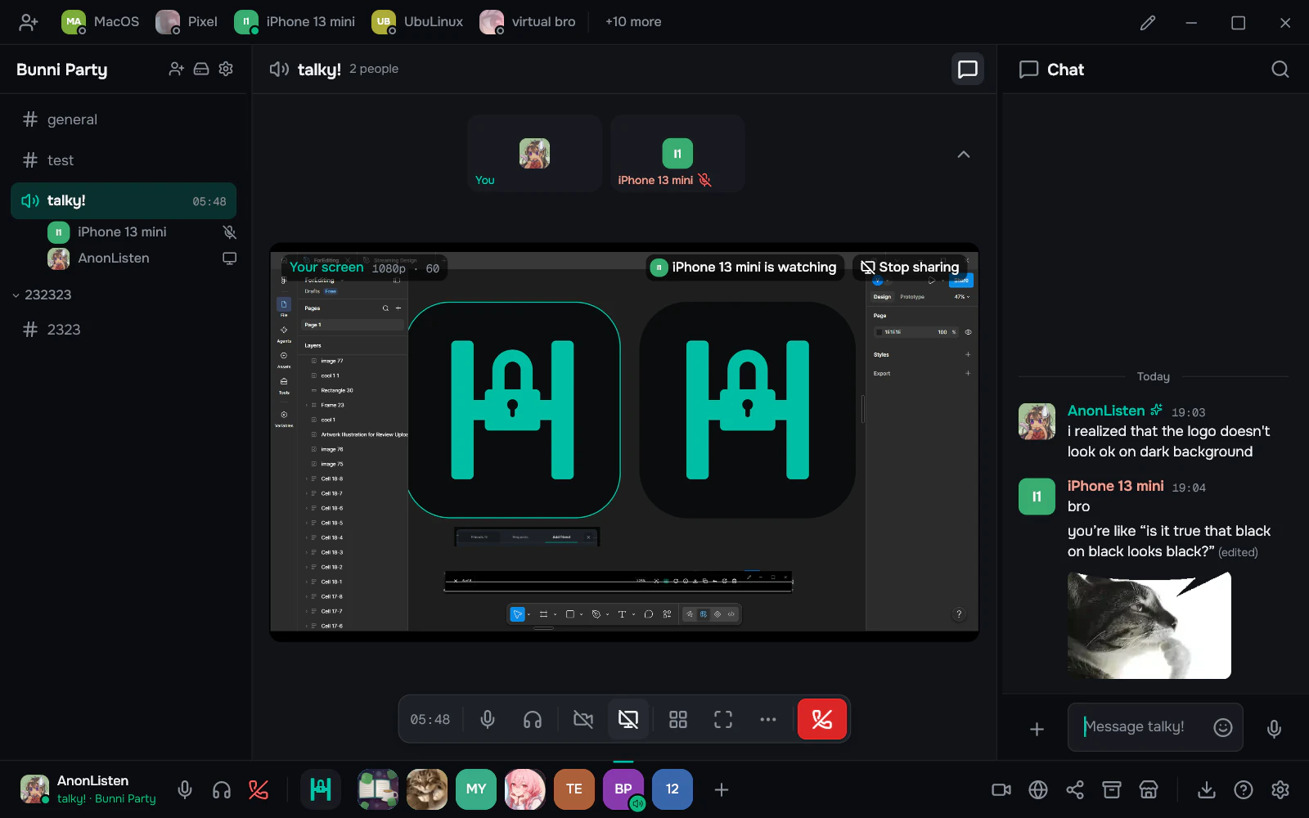The width and height of the screenshot is (1309, 818).
Task: Search in the Chat panel
Action: pyautogui.click(x=1280, y=70)
